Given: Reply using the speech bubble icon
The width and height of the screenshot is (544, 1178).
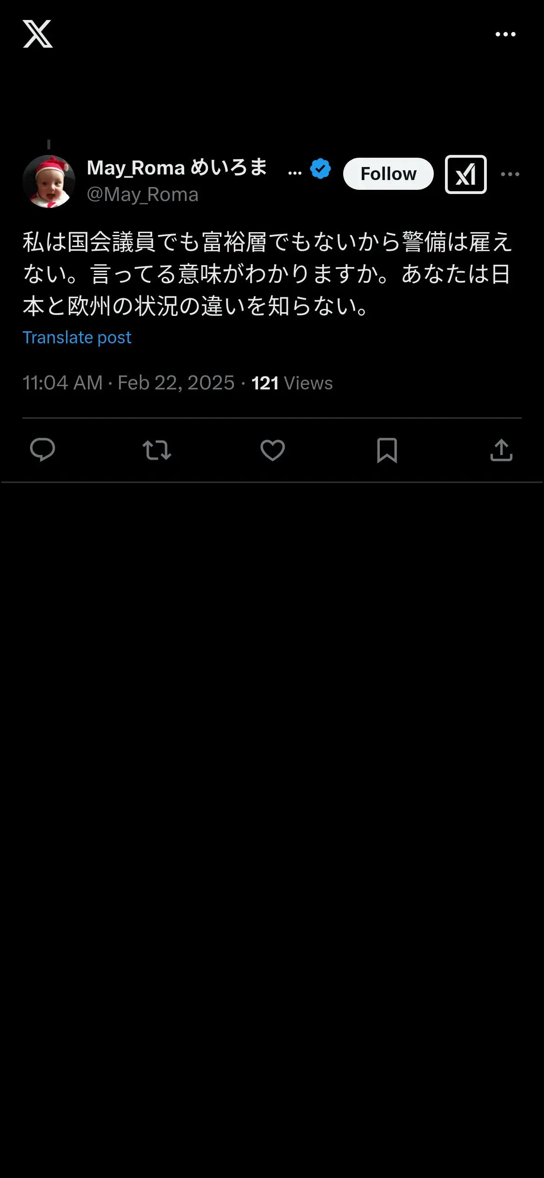Looking at the screenshot, I should coord(42,450).
